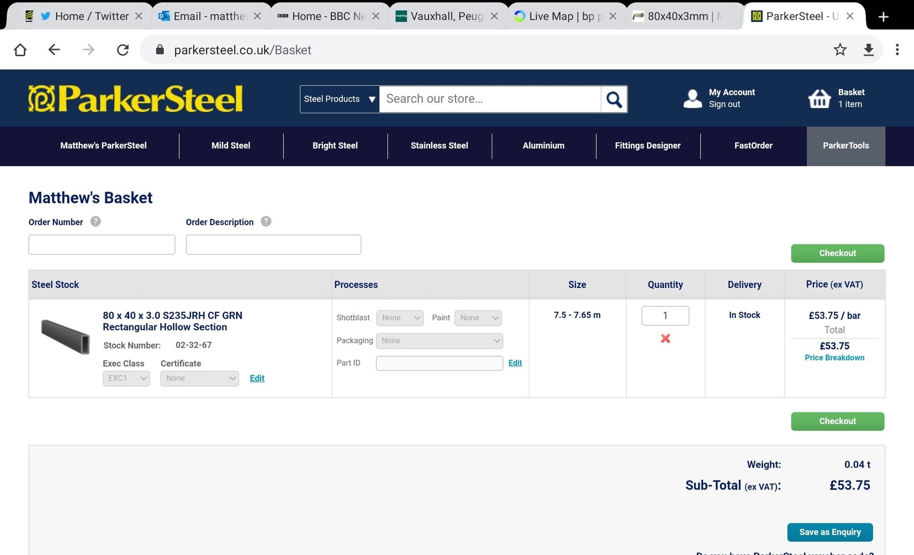
Task: Open the Shotblast dropdown
Action: 400,318
